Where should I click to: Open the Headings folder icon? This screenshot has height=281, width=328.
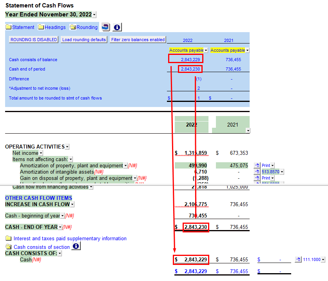click(x=41, y=27)
